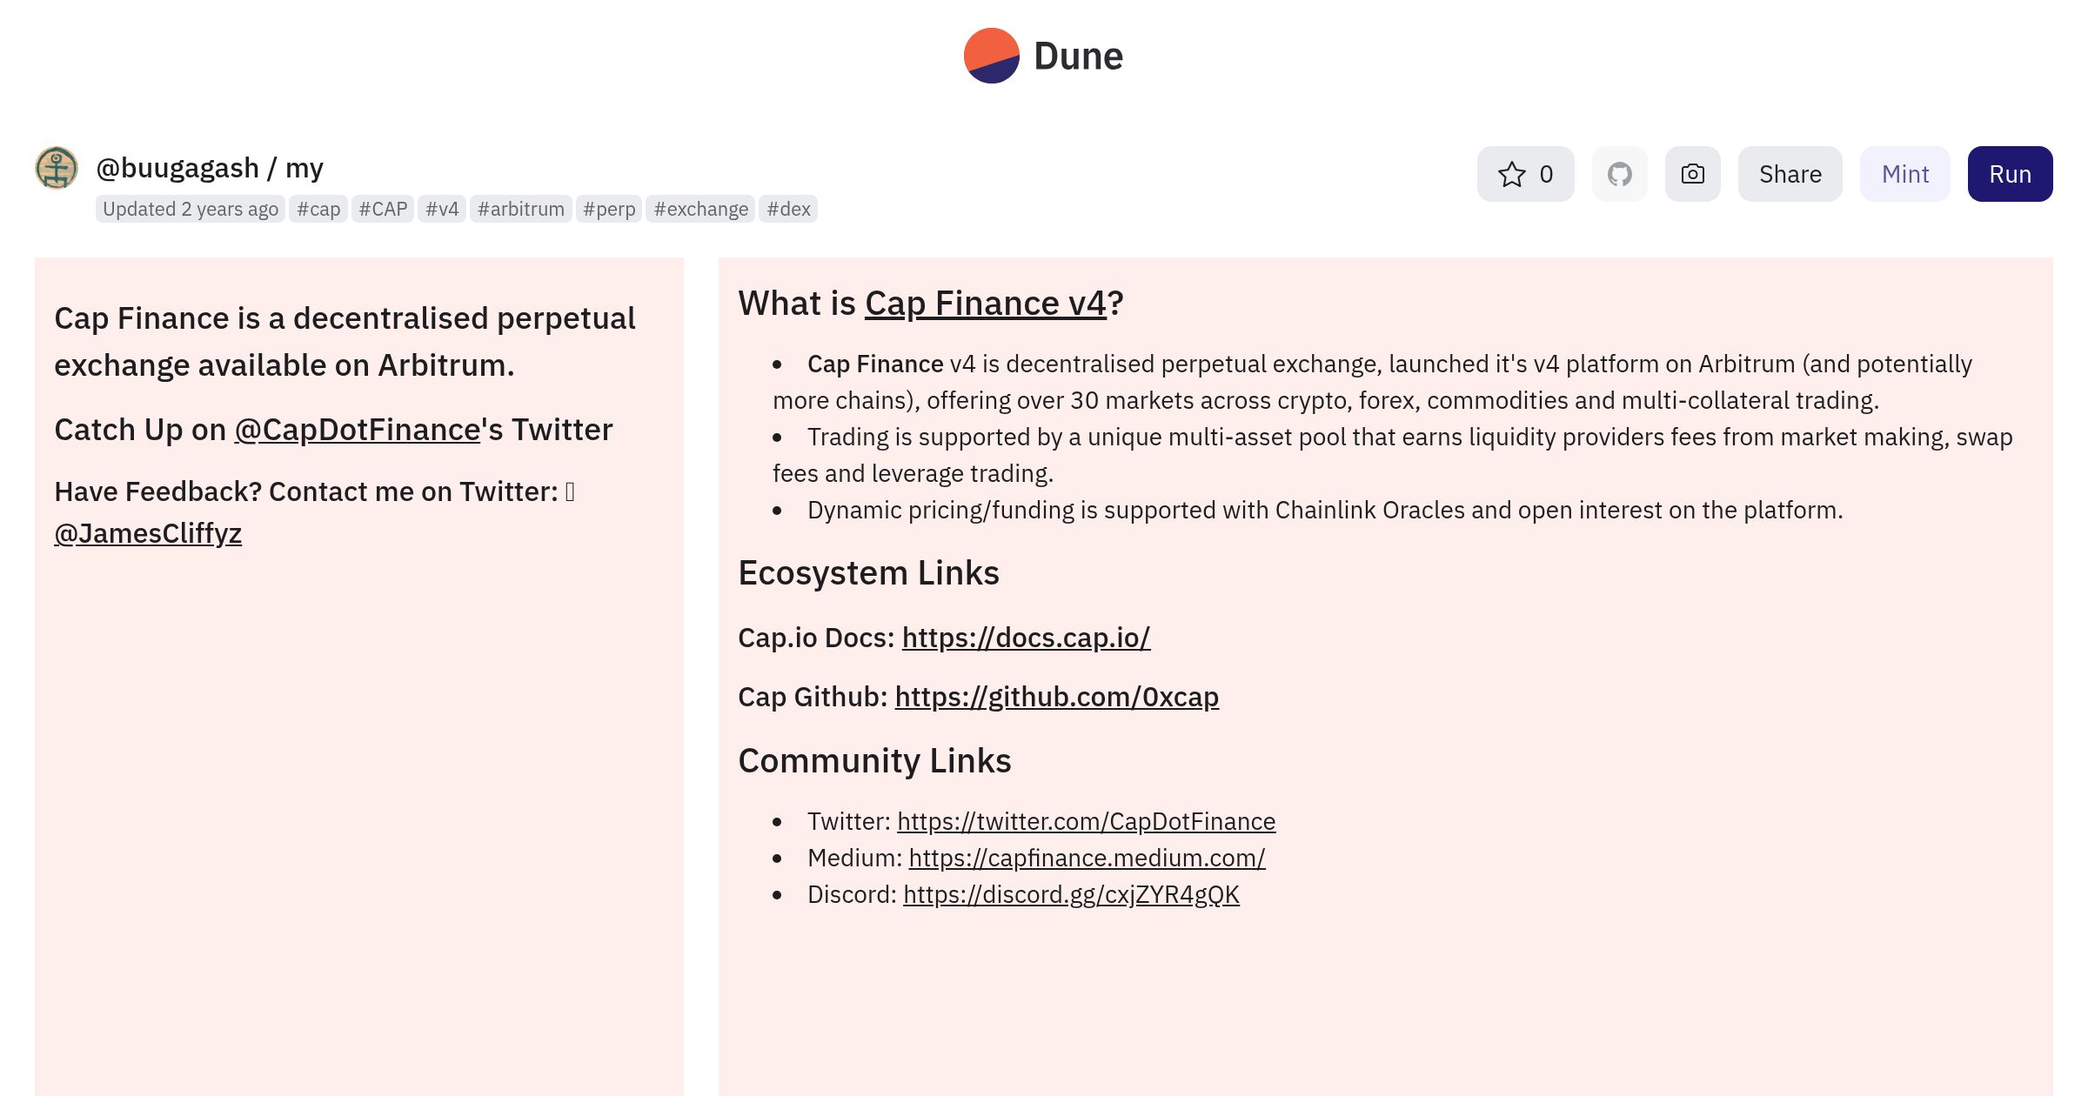
Task: Star this dashboard
Action: click(x=1525, y=174)
